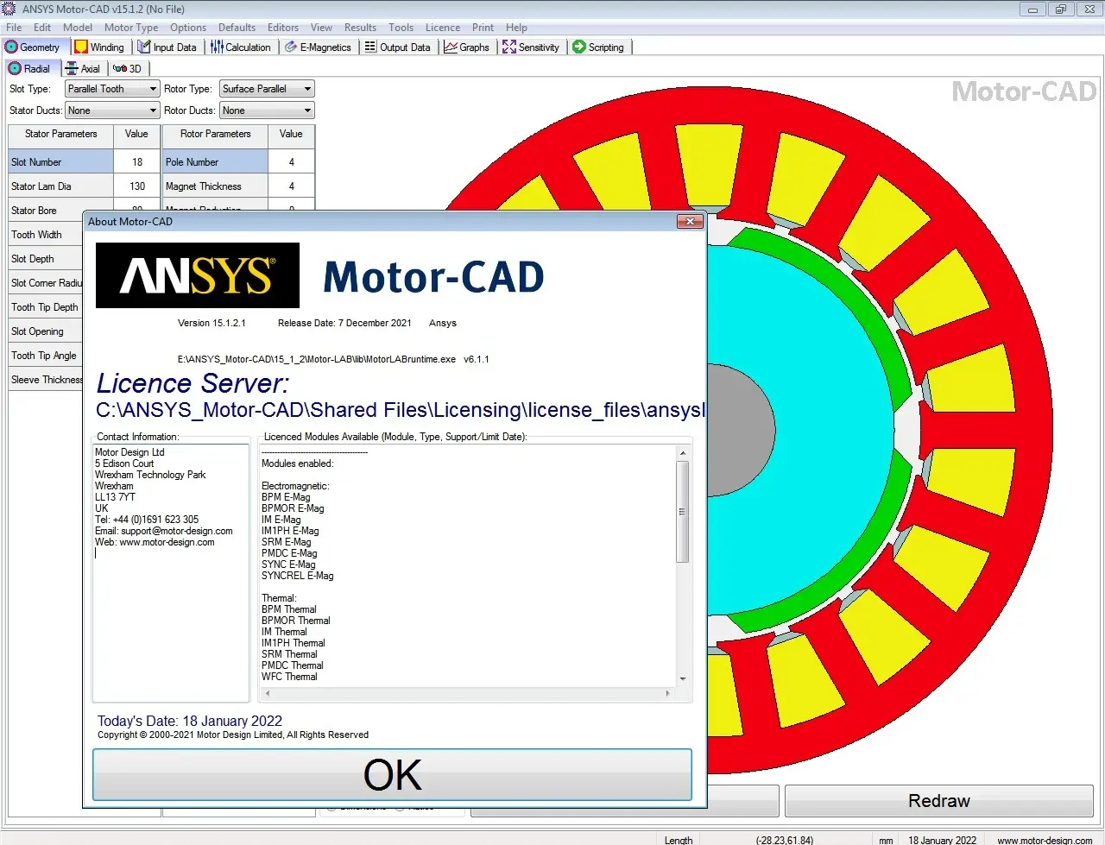Click the modules list vertical scrollbar thumb
The height and width of the screenshot is (845, 1105).
click(682, 511)
